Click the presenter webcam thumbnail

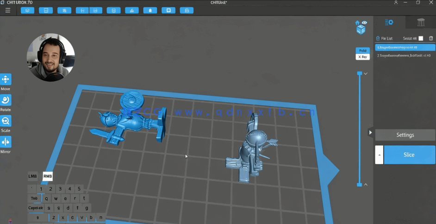click(50, 57)
